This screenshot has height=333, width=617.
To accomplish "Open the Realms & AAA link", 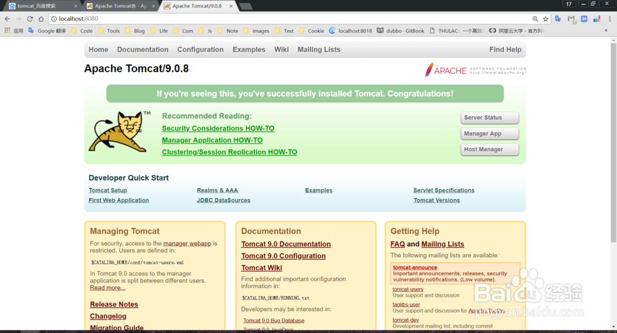I will click(217, 190).
